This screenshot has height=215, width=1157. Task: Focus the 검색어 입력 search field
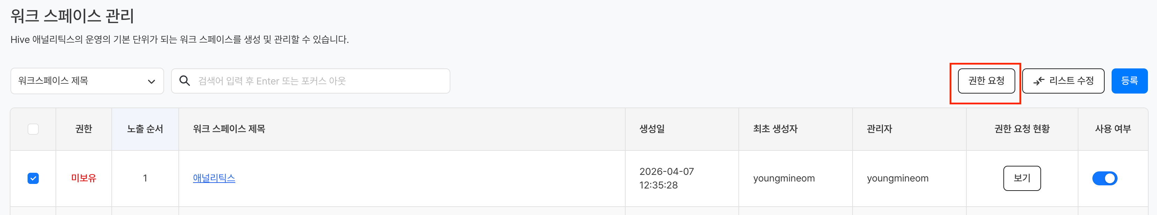315,81
